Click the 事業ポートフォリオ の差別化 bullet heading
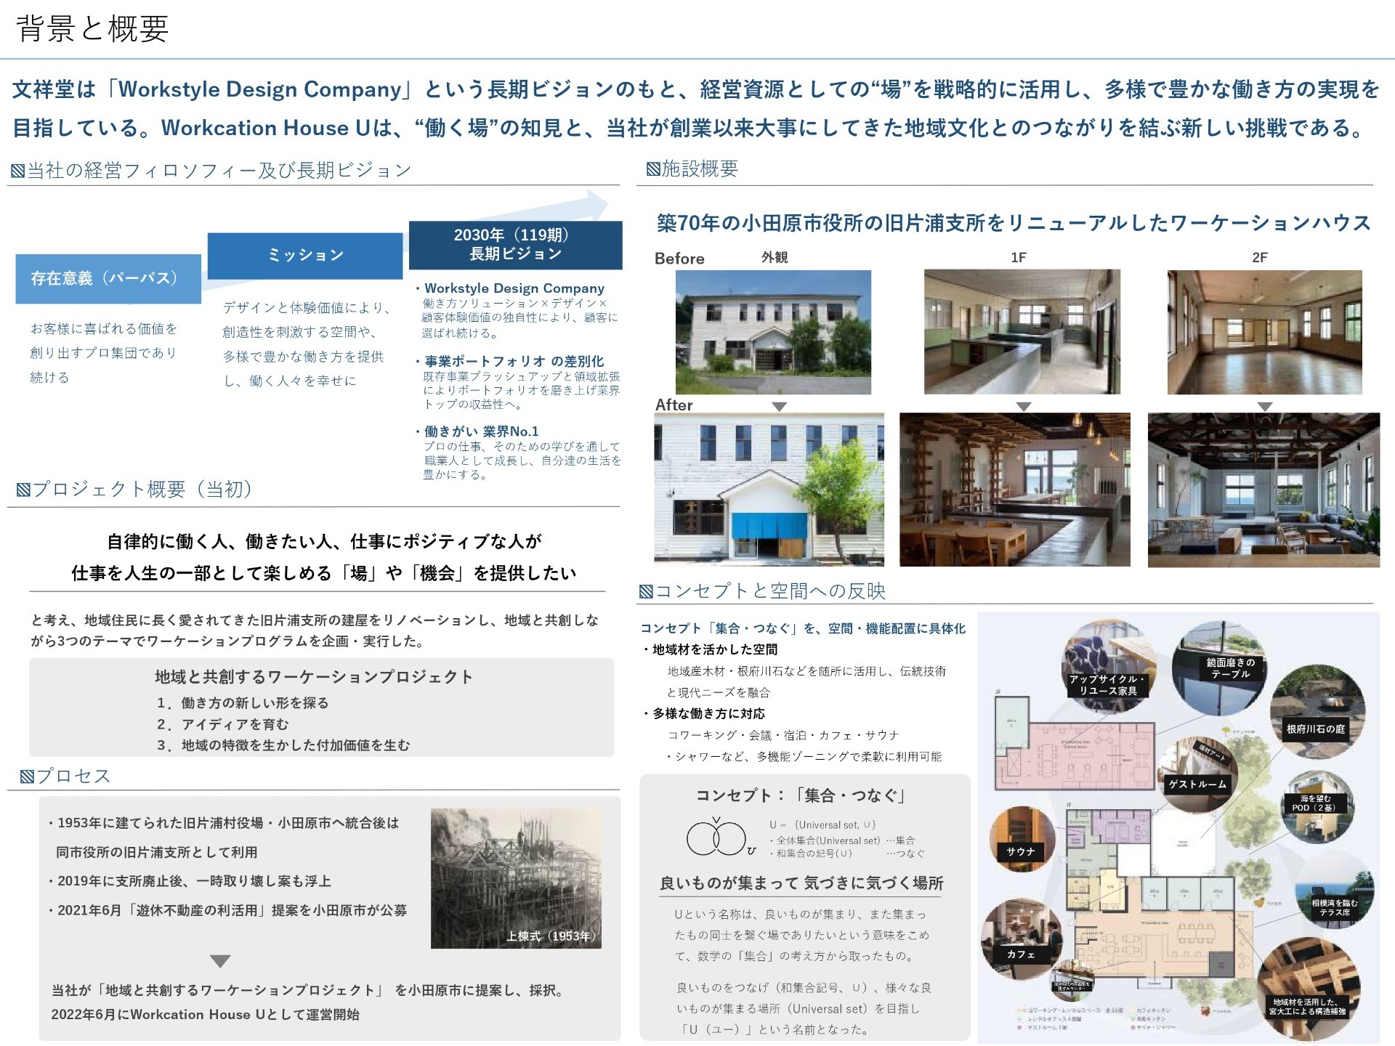The width and height of the screenshot is (1395, 1046). click(514, 361)
